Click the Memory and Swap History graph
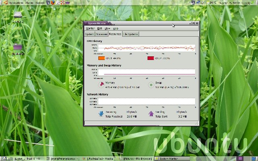Image resolution: width=258 pixels, height=161 pixels. pos(147,72)
